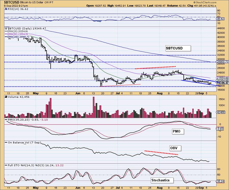229x190 pixels.
Task: Click the Full STO legend line marker
Action: [6, 165]
